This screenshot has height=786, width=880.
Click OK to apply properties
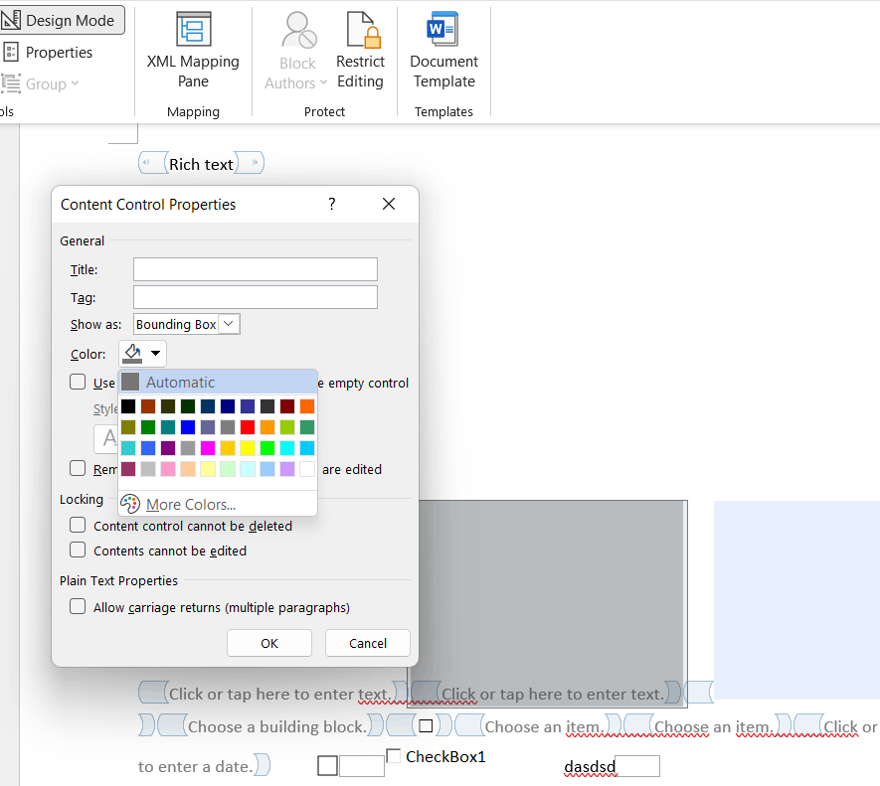pos(268,643)
